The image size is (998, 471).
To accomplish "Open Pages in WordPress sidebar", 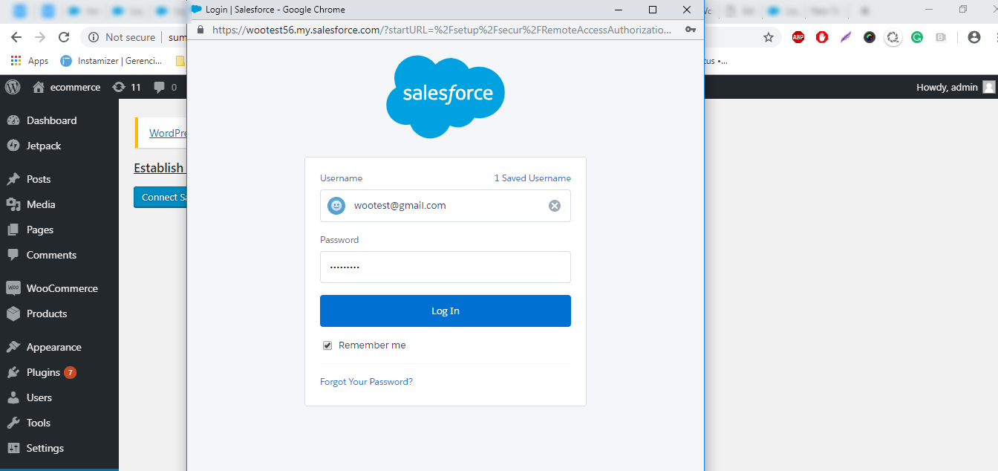I will [40, 230].
